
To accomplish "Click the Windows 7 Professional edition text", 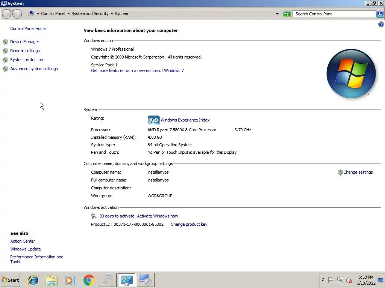I will tap(112, 49).
